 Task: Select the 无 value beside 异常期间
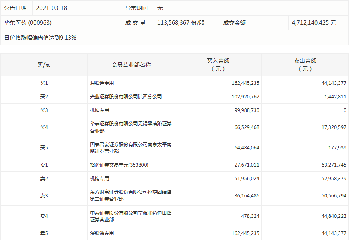[x=160, y=8]
